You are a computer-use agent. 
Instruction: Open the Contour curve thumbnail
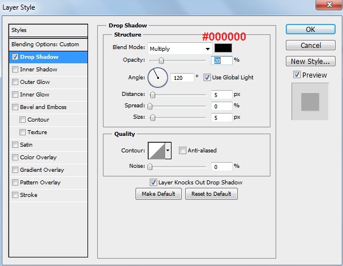click(156, 151)
